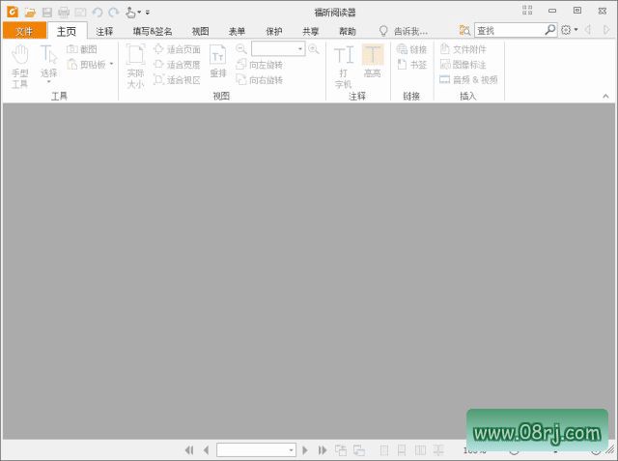Click the zoom out magnifier icon

click(x=240, y=49)
